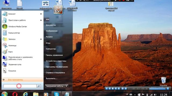Click the 11:24 clock
This screenshot has width=172, height=96.
(x=164, y=95)
